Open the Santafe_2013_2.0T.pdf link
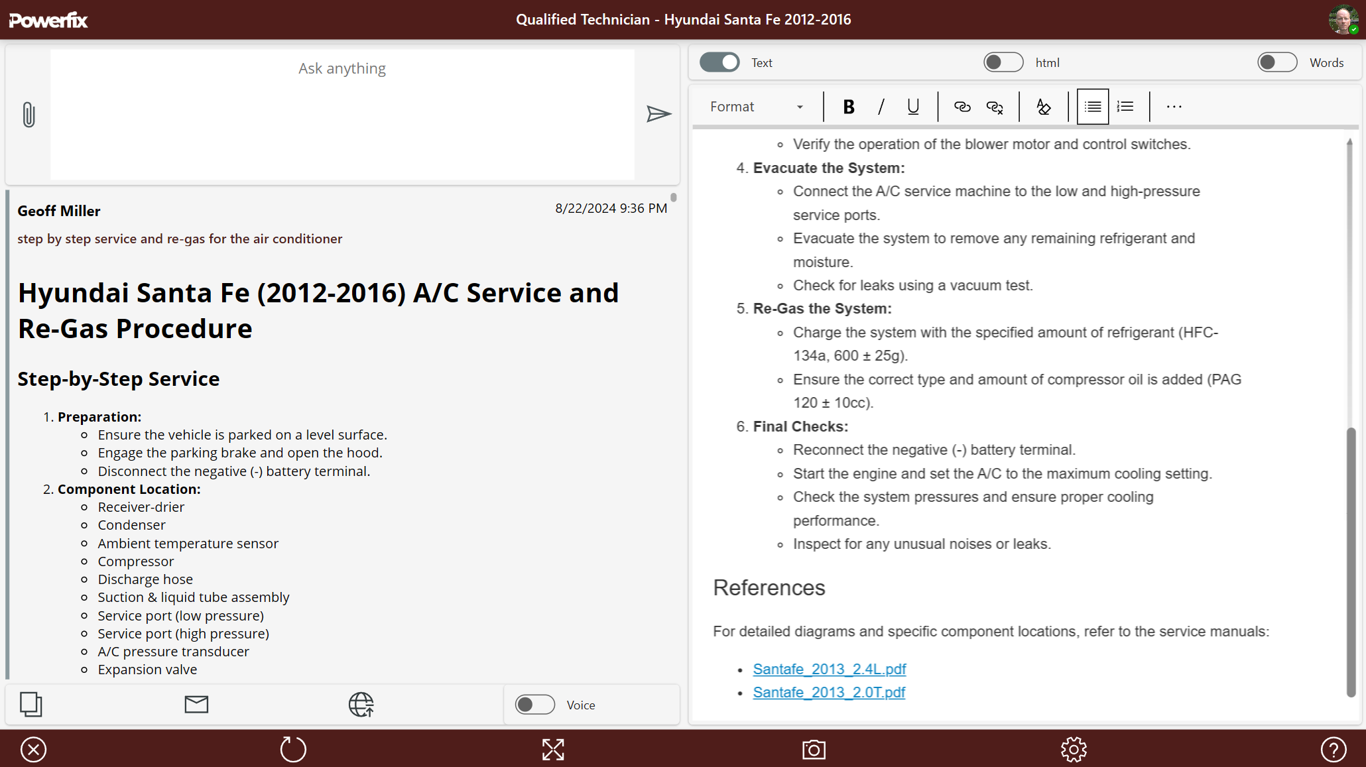The width and height of the screenshot is (1366, 767). [829, 692]
